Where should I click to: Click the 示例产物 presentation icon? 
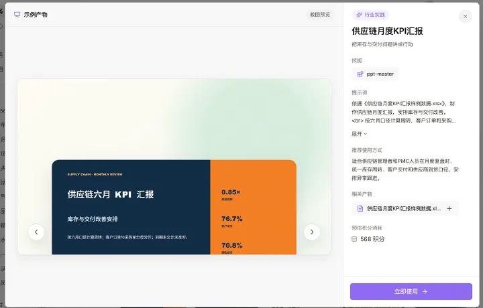[x=17, y=15]
